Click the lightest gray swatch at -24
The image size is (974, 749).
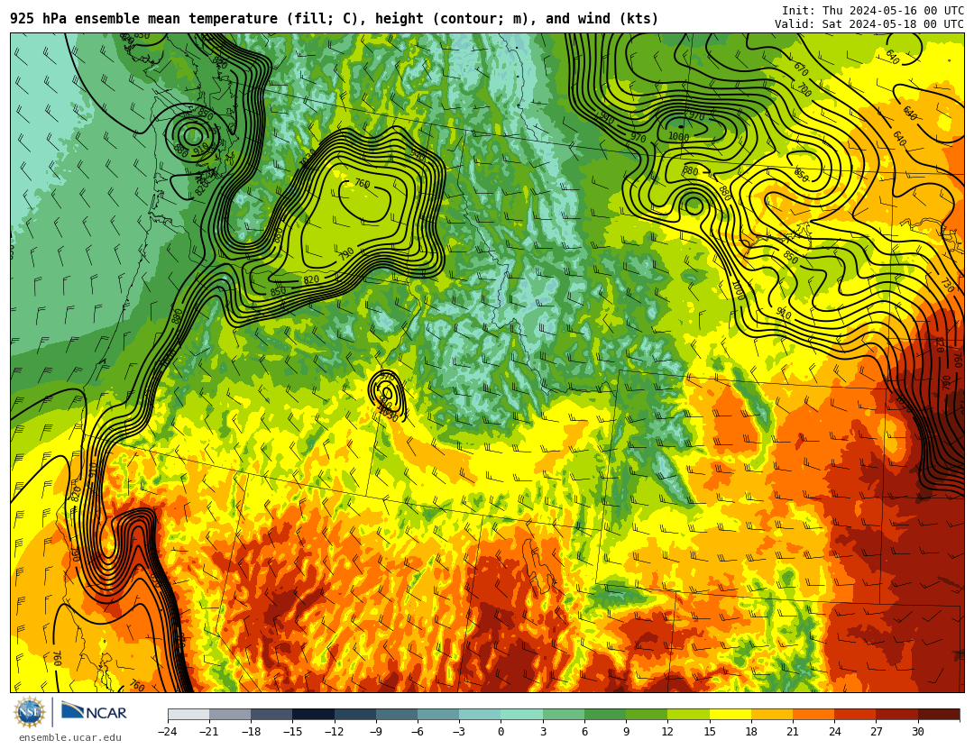coord(188,715)
